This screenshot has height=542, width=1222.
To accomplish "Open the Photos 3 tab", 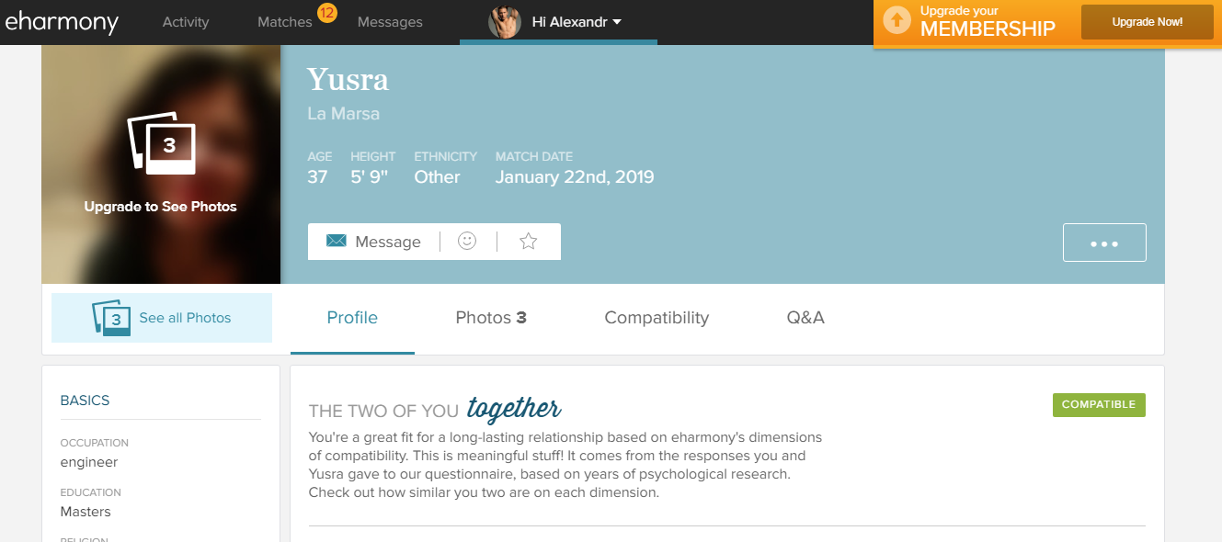I will tap(491, 318).
